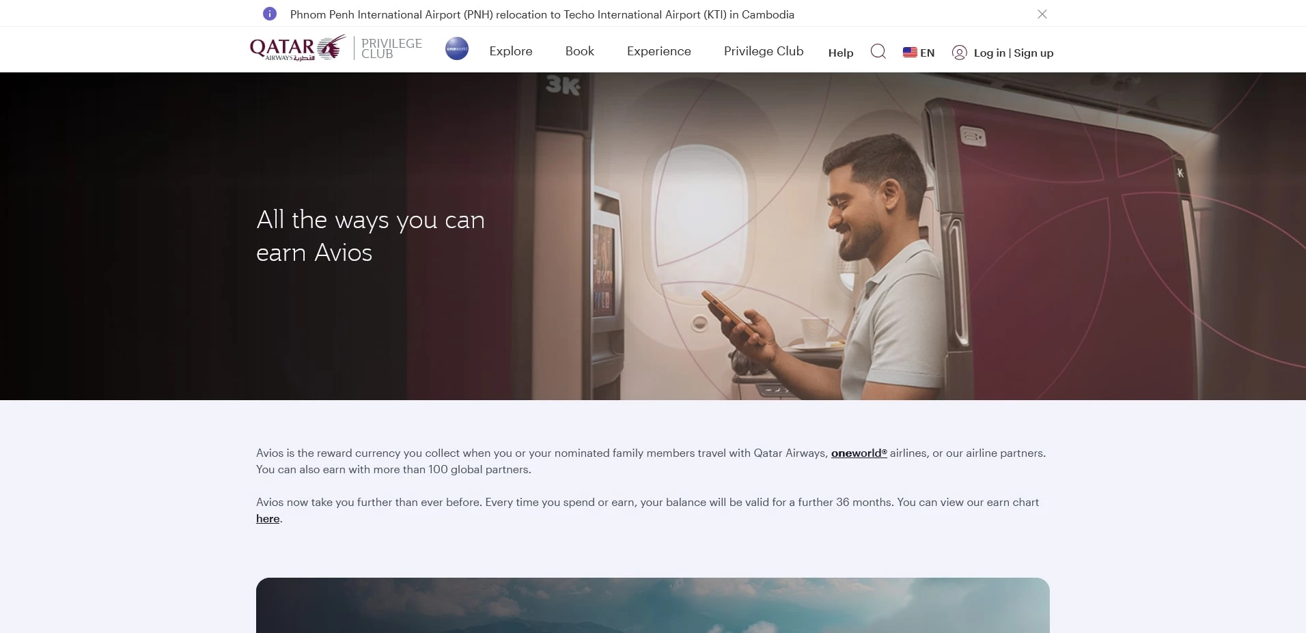Open the search magnifier icon

pyautogui.click(x=878, y=51)
